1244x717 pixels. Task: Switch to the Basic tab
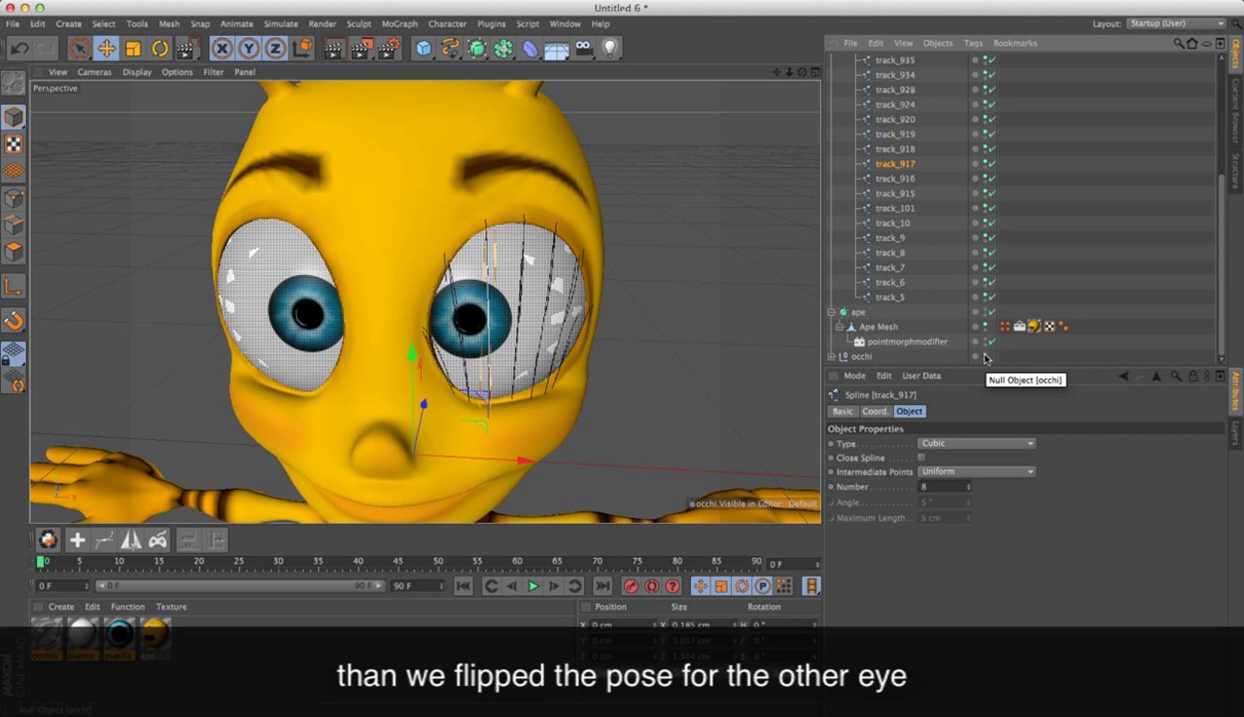842,411
